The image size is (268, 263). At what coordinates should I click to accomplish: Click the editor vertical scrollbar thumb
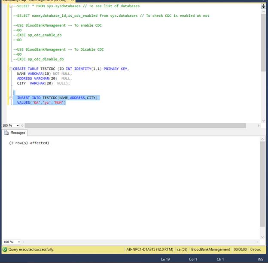[263, 43]
